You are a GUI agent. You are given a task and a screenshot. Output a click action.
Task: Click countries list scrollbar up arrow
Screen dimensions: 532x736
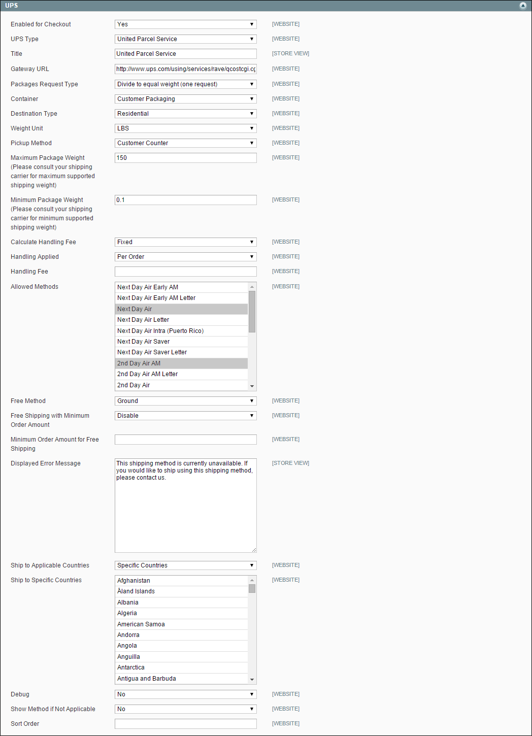click(x=252, y=580)
